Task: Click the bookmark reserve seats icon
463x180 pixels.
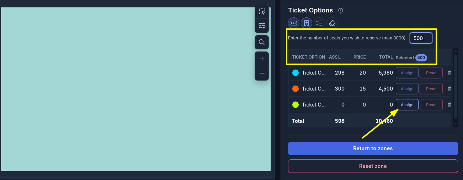Action: (x=307, y=23)
